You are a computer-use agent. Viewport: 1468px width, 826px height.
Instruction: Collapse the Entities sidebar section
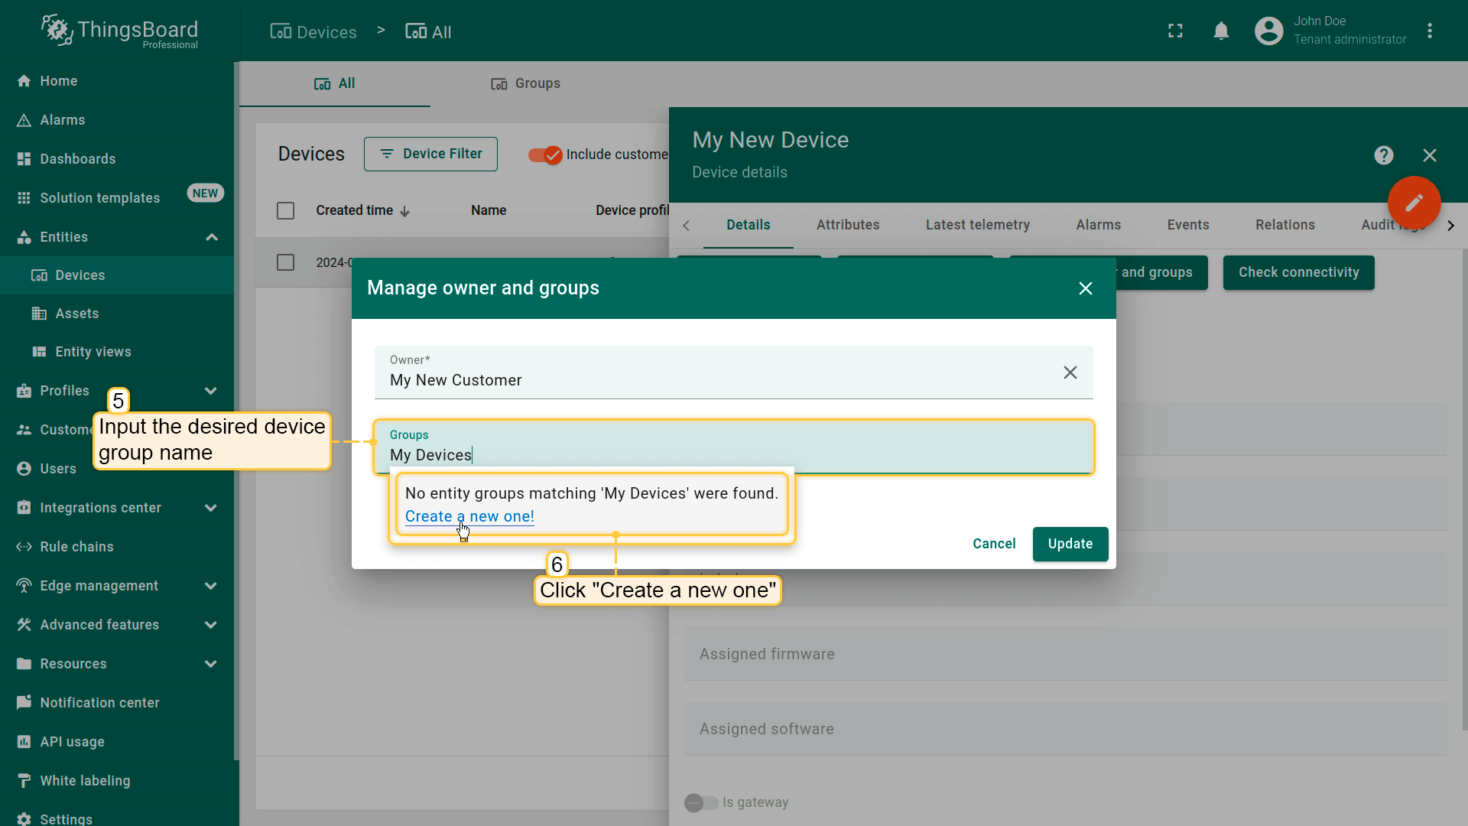click(x=212, y=237)
